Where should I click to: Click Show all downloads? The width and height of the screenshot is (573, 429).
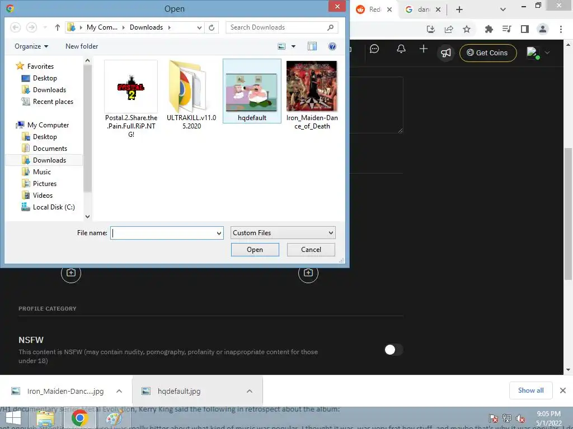(x=530, y=390)
